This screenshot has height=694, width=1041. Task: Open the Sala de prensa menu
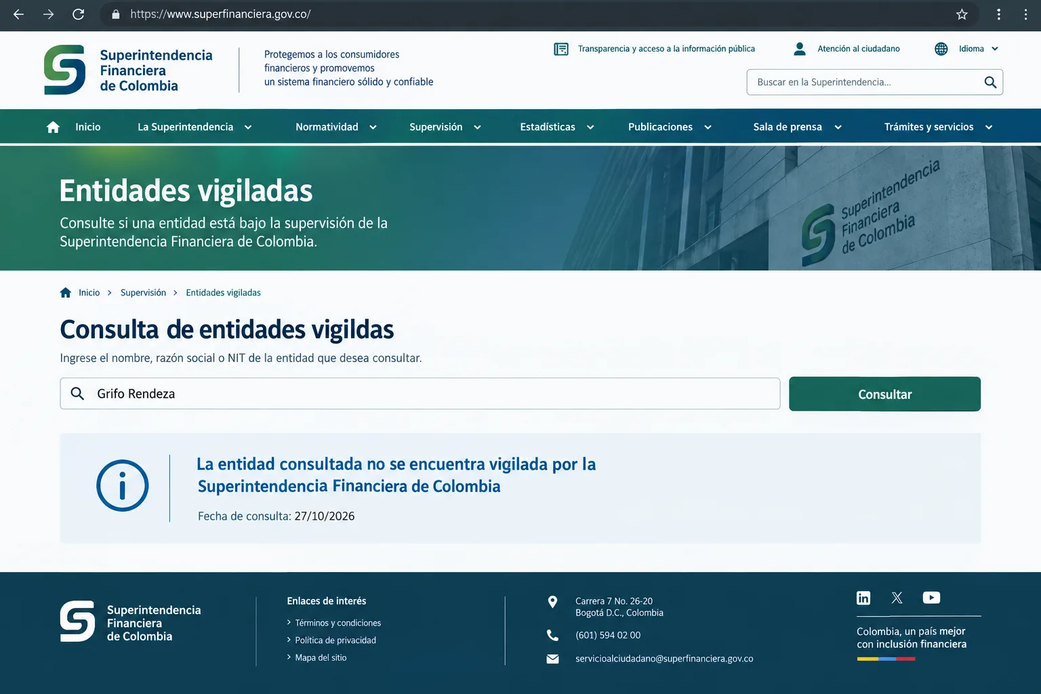798,127
